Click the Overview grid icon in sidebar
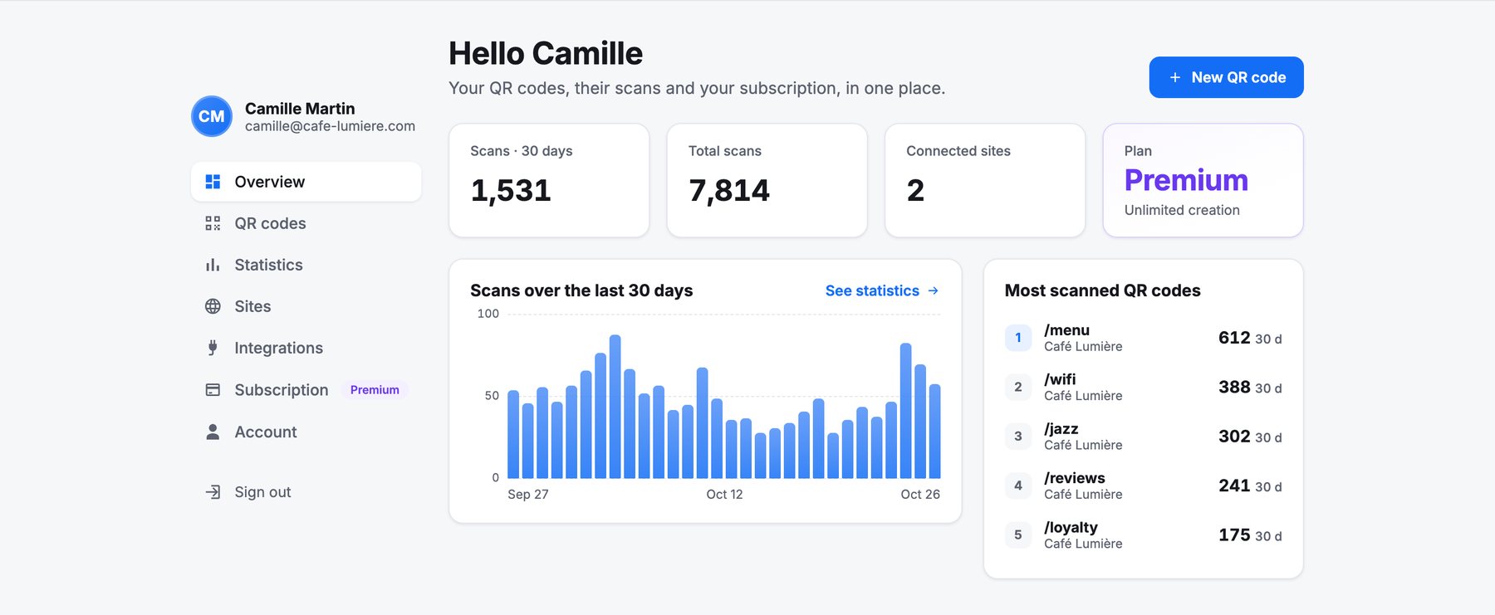Viewport: 1495px width, 615px height. pos(213,182)
